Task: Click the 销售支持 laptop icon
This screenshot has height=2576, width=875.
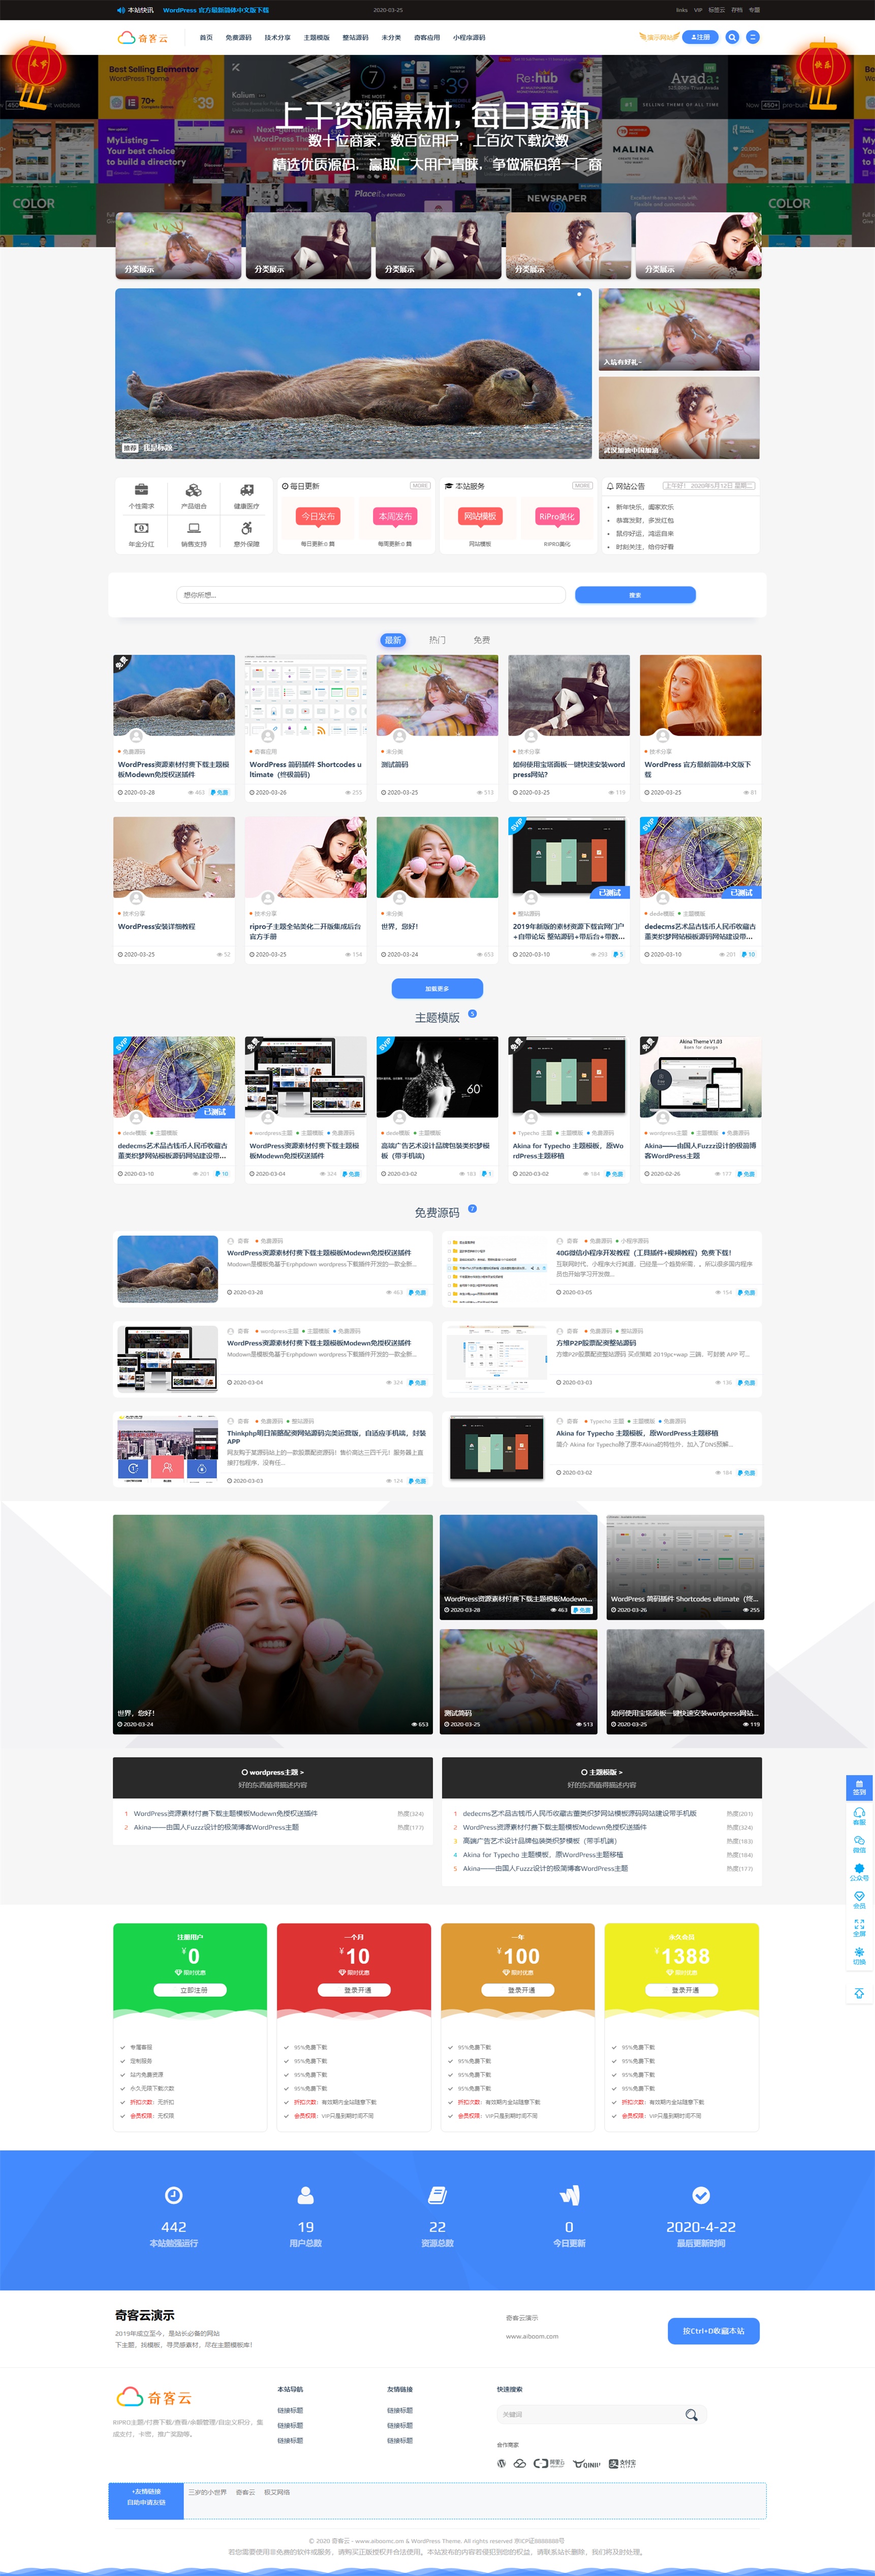Action: 194,528
